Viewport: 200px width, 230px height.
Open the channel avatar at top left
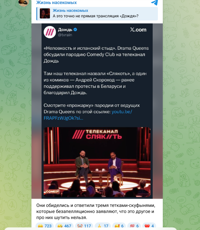24,3
